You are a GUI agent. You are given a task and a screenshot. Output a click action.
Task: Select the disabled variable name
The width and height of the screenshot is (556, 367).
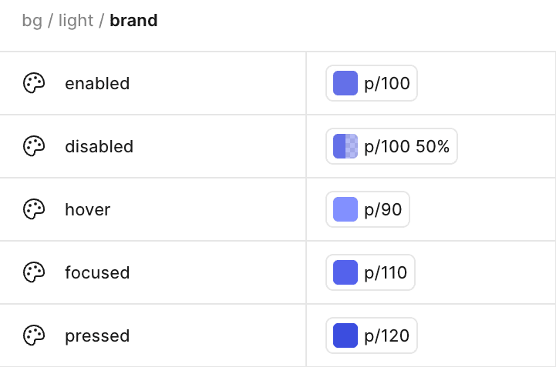pyautogui.click(x=99, y=146)
